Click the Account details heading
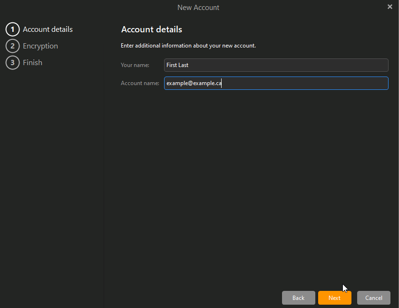 coord(152,29)
